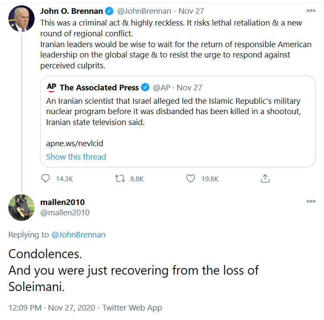Click John Brennan's blue verified badge
Image resolution: width=324 pixels, height=320 pixels.
click(x=109, y=11)
